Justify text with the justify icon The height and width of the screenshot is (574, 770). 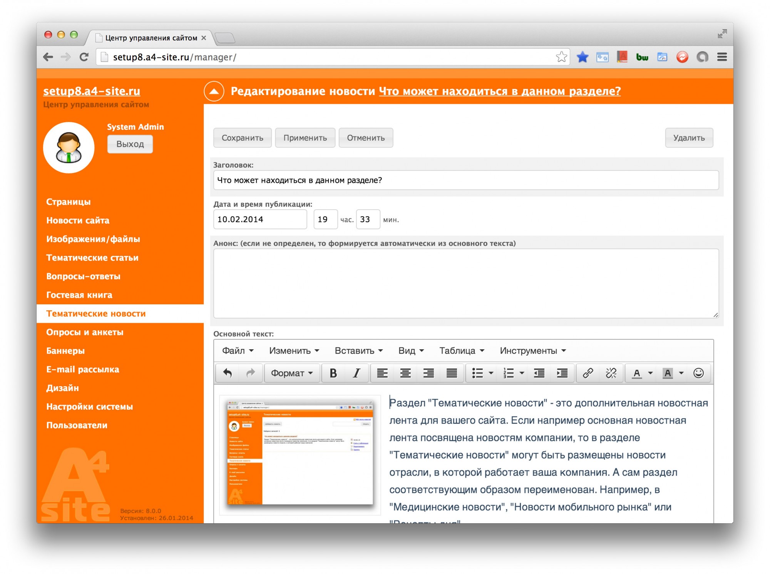pyautogui.click(x=451, y=373)
